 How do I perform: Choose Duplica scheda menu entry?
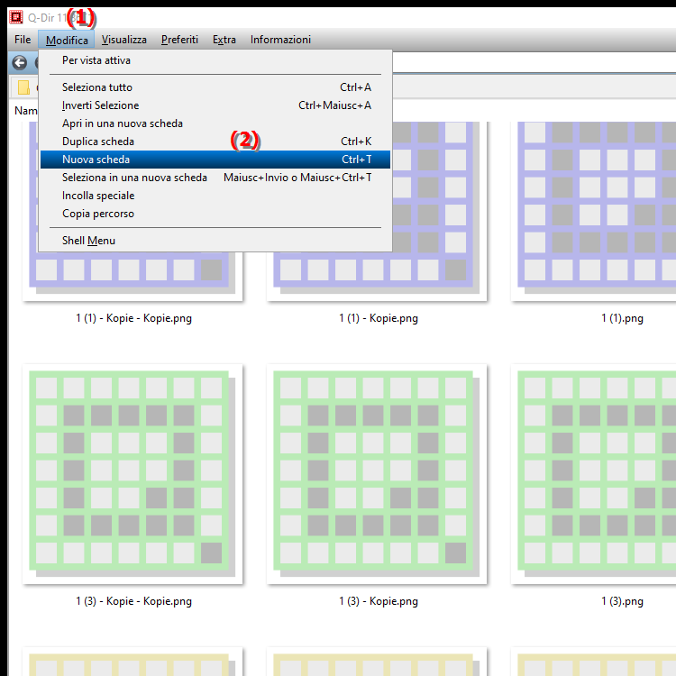(215, 142)
